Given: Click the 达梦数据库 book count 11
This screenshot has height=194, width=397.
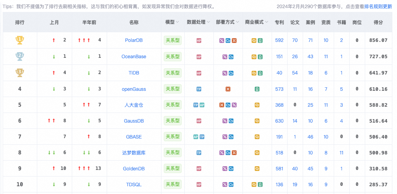Looking at the screenshot, I should click(341, 153).
